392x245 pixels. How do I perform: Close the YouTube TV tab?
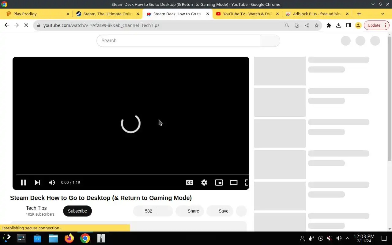(x=277, y=14)
